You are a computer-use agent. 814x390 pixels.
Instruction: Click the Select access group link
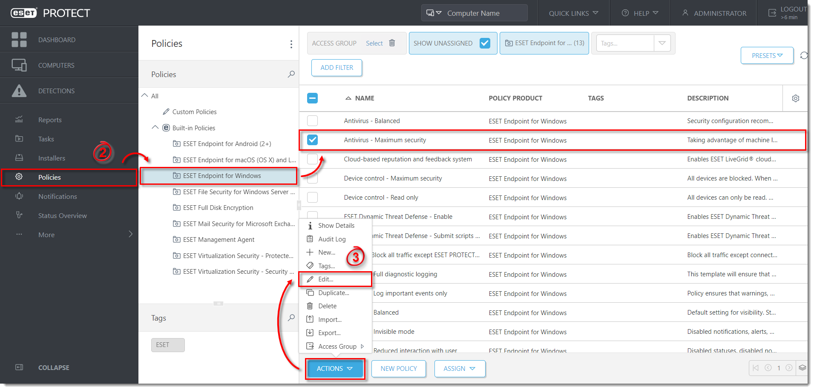(374, 43)
